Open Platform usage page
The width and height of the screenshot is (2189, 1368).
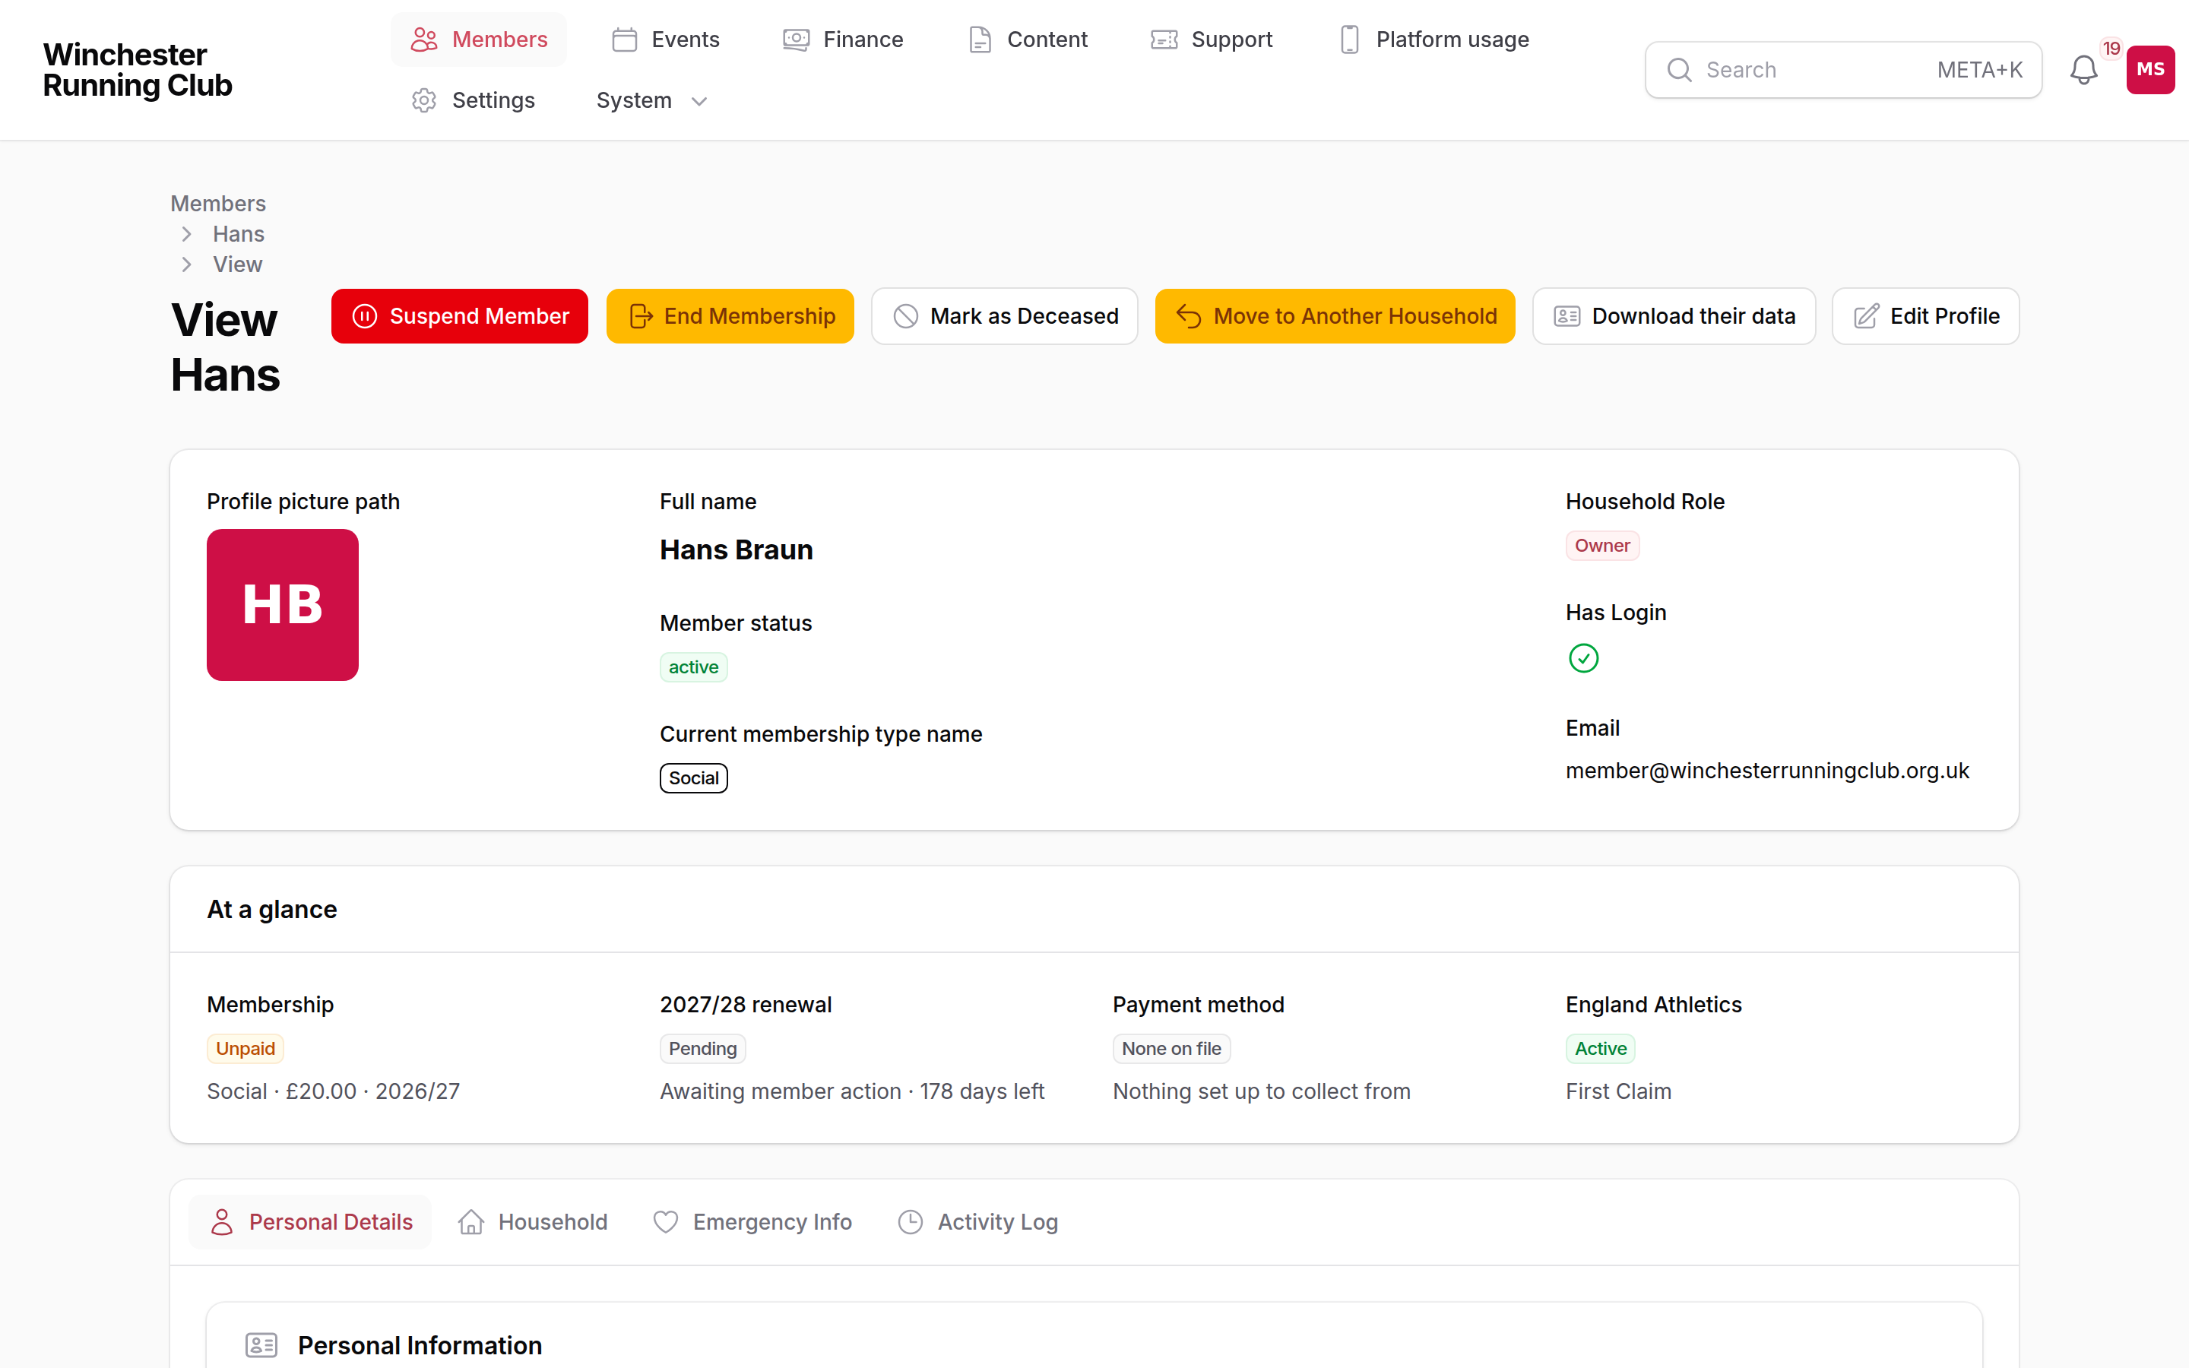tap(1433, 40)
